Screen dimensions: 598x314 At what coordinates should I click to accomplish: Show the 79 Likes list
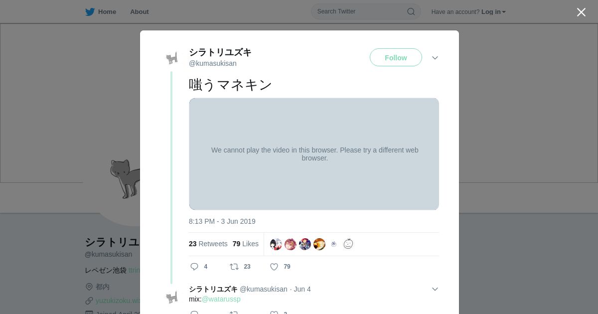point(245,244)
